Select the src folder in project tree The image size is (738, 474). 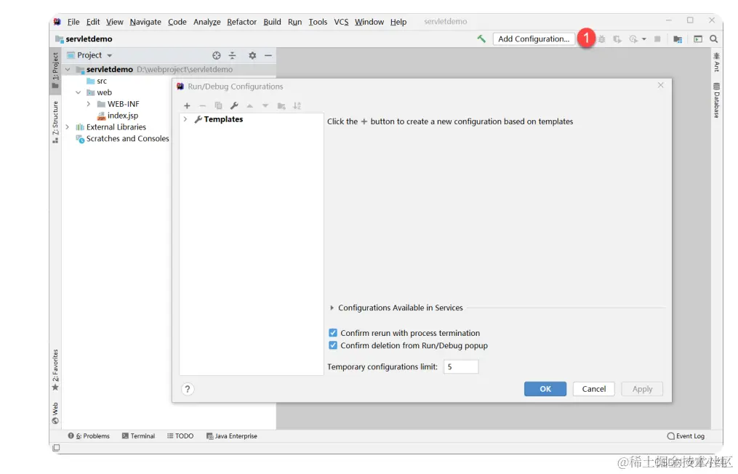pos(97,81)
